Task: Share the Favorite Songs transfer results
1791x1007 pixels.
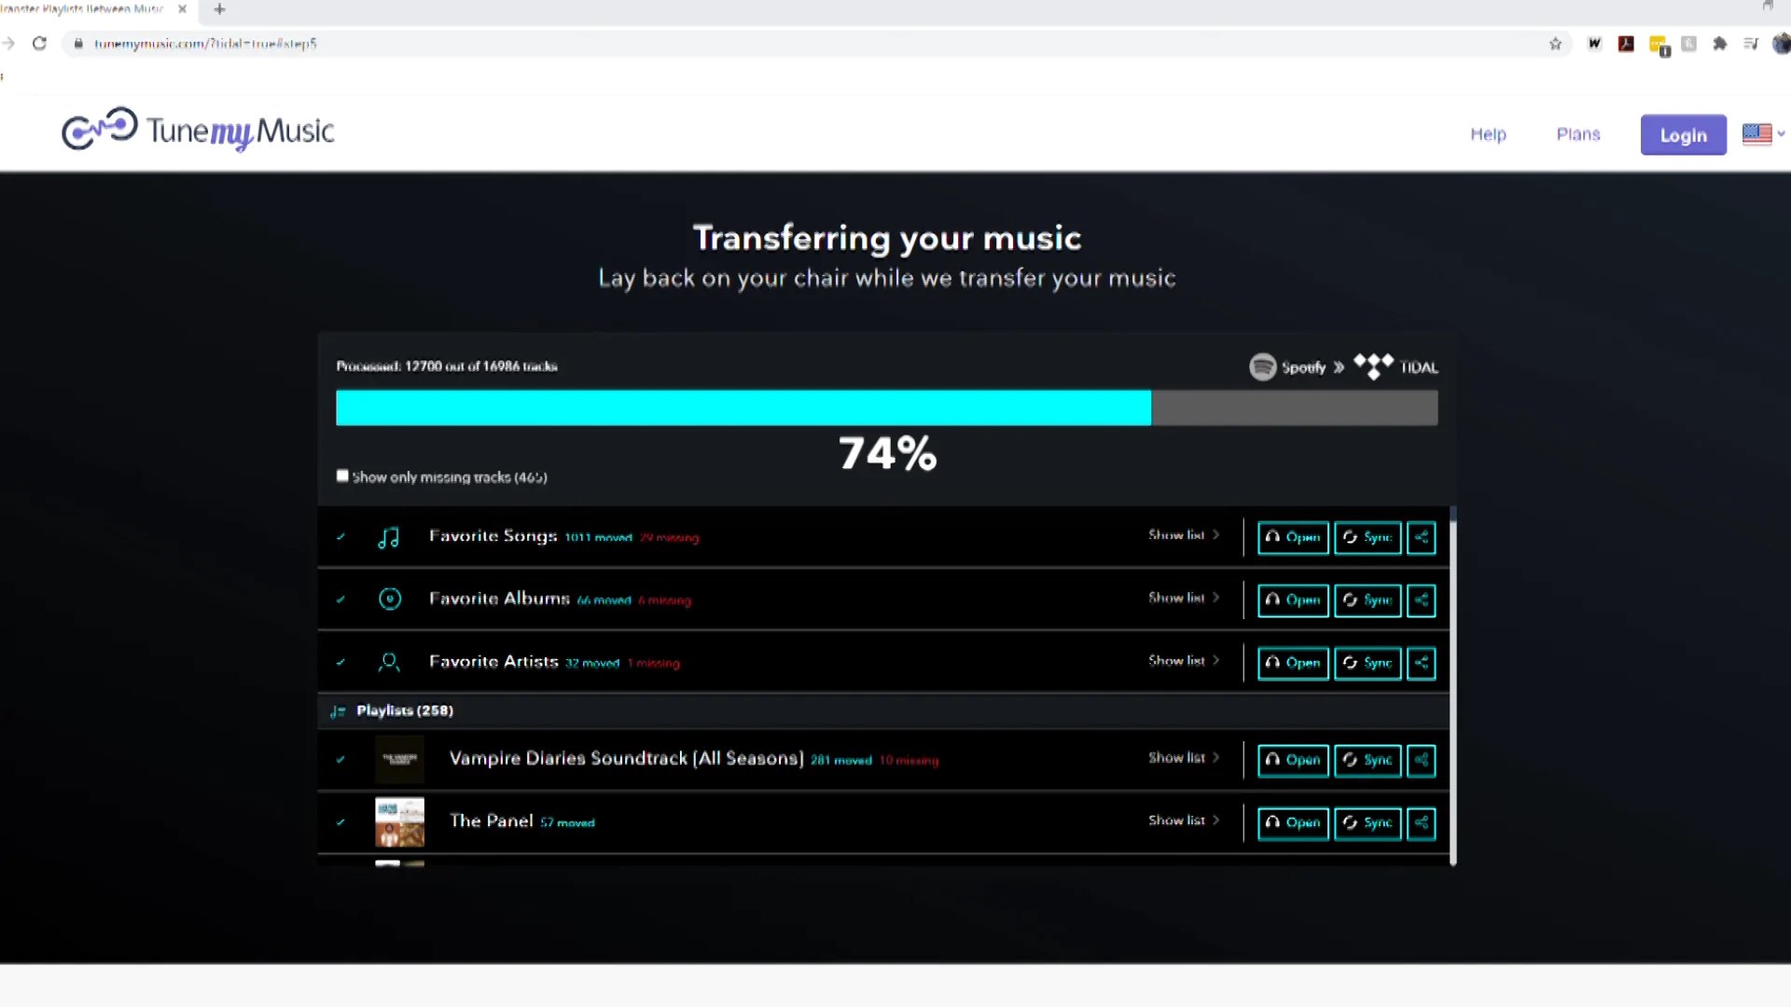Action: (1421, 537)
